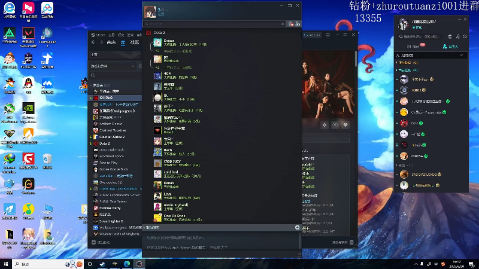The width and height of the screenshot is (479, 269).
Task: Open the Recycle Bin desktop icon
Action: coord(47,161)
